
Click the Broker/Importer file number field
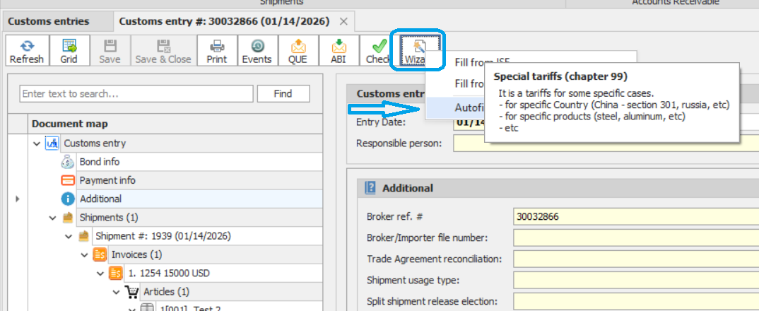click(x=636, y=238)
